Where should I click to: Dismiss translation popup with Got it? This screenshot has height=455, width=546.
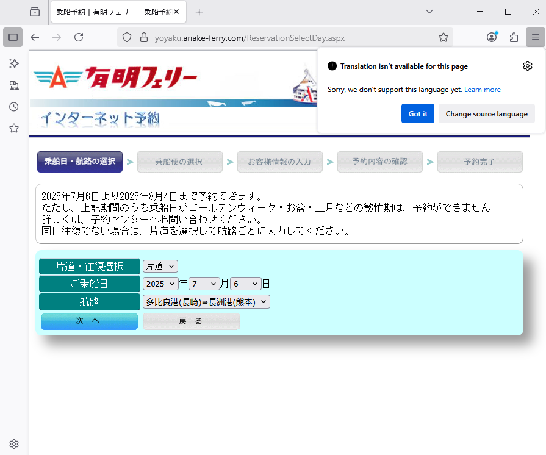click(417, 113)
